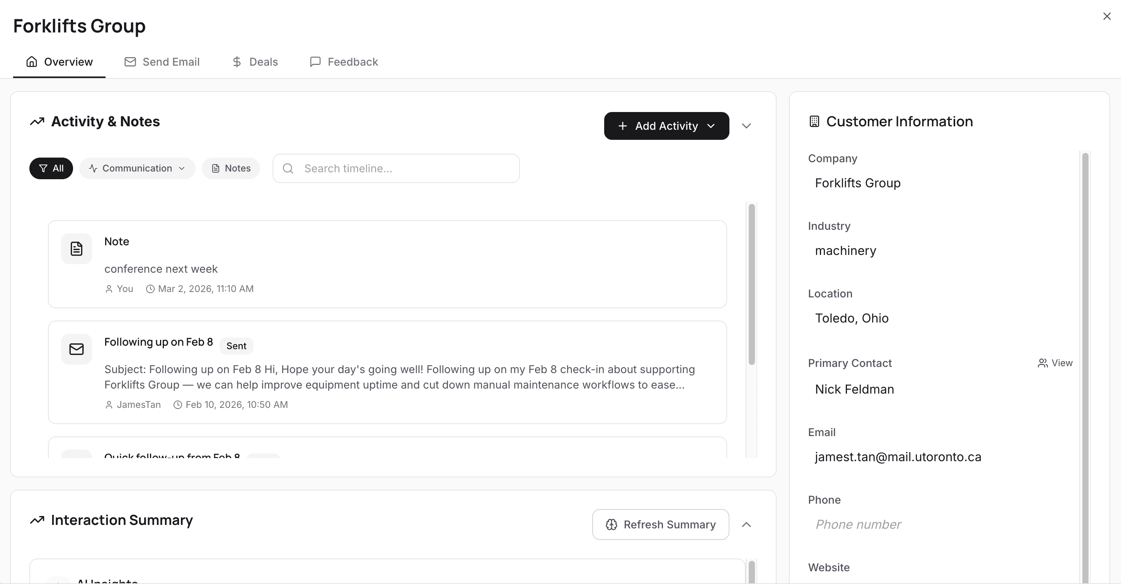
Task: Click the Feedback speech bubble icon
Action: (x=315, y=61)
